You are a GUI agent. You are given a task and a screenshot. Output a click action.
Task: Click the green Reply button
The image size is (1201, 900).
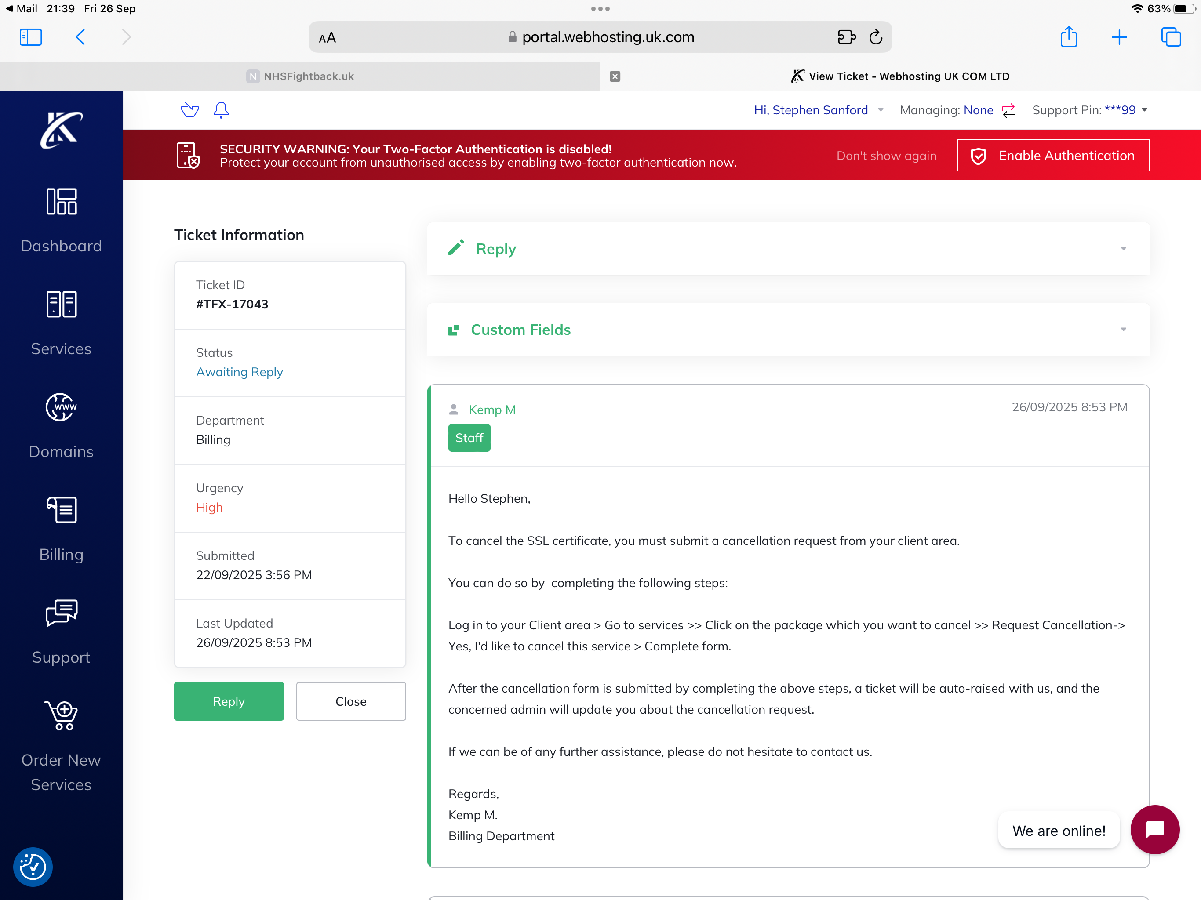tap(229, 701)
